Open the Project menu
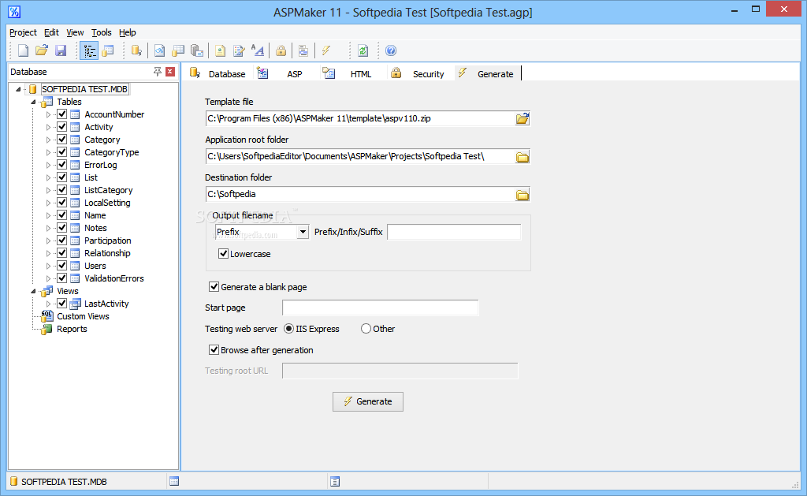The height and width of the screenshot is (496, 807). click(x=23, y=32)
